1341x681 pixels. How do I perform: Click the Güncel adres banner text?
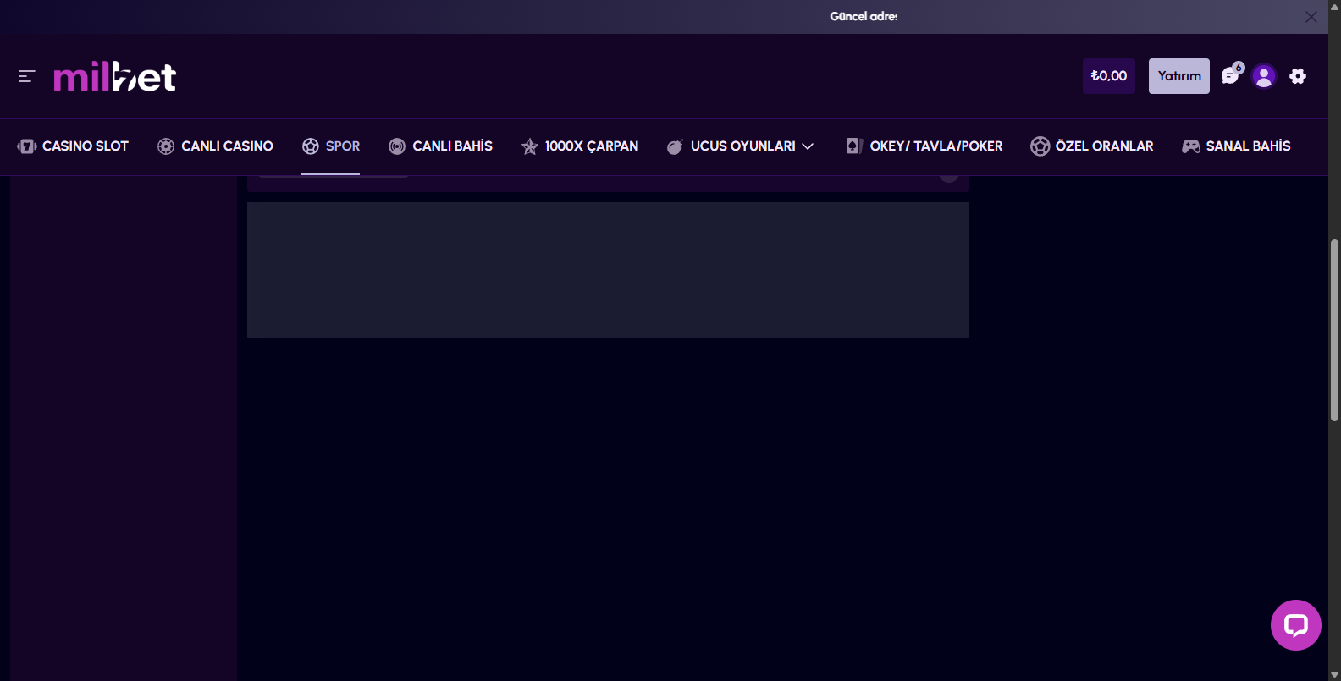pos(864,16)
